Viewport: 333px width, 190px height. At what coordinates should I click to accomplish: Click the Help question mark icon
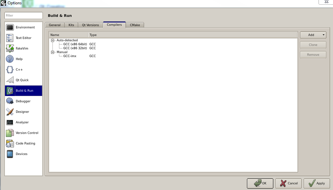[10, 59]
